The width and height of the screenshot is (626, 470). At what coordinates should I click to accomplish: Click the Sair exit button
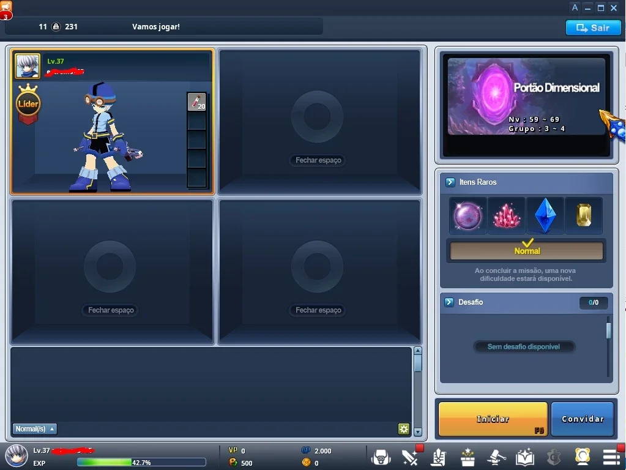coord(594,28)
